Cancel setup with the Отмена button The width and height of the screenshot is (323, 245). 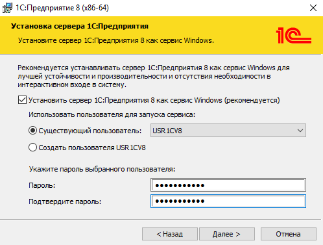[289, 234]
